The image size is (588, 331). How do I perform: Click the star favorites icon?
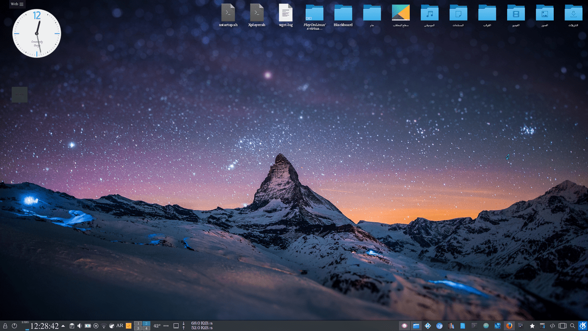pyautogui.click(x=532, y=326)
